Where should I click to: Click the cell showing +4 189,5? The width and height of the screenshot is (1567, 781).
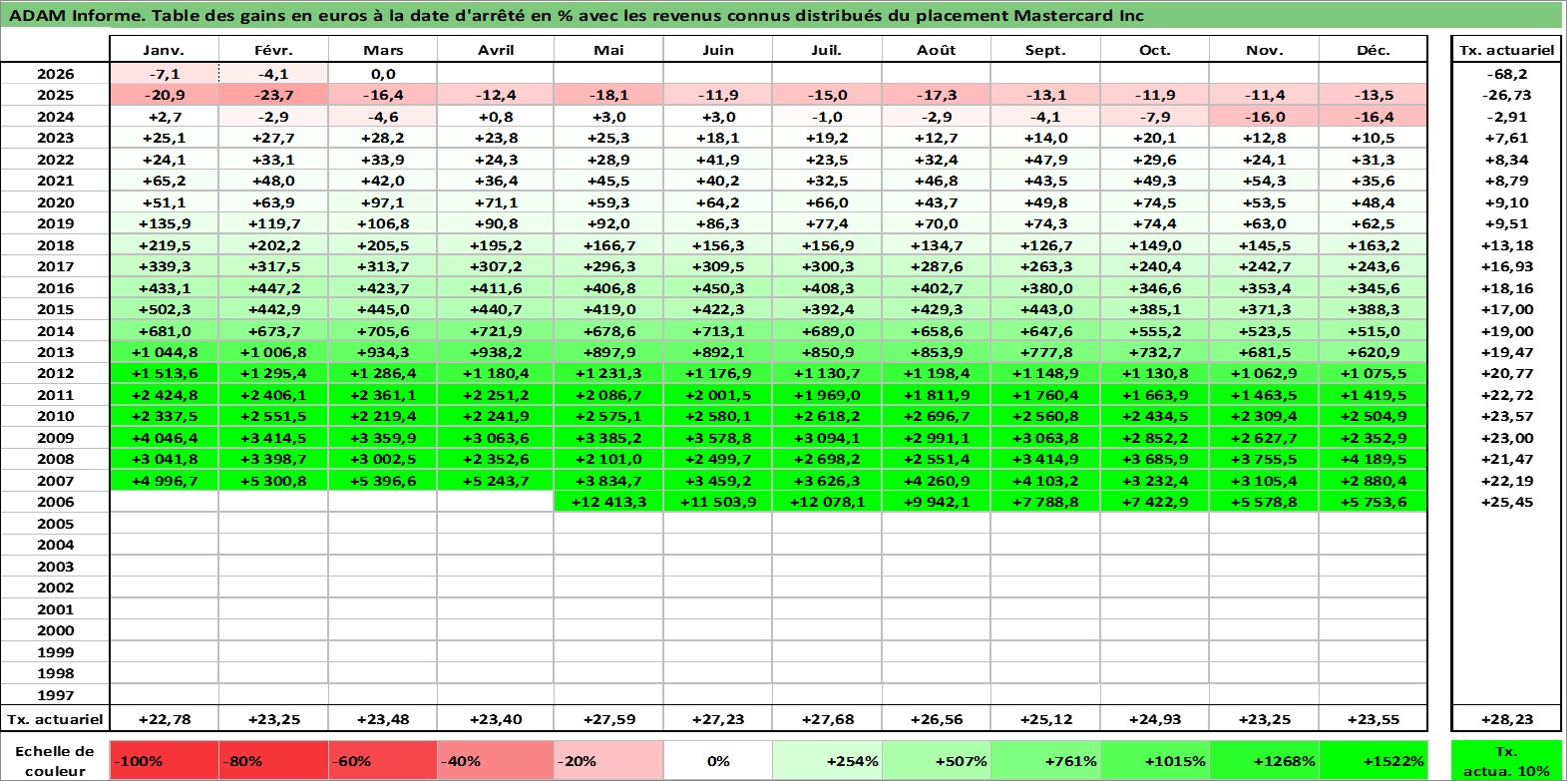click(x=1373, y=459)
